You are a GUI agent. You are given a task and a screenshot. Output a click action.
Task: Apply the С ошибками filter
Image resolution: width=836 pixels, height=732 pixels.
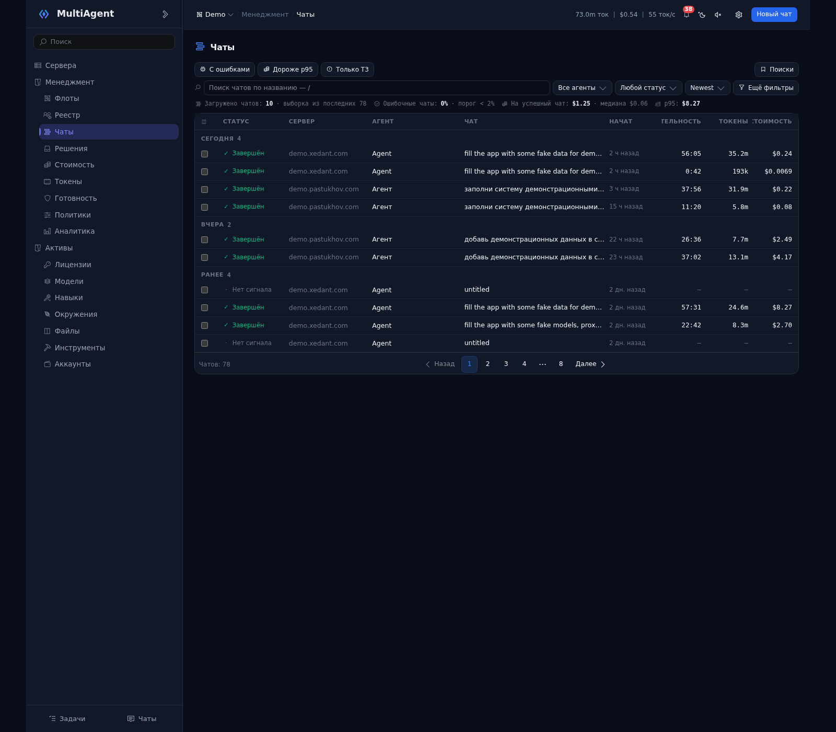coord(225,70)
